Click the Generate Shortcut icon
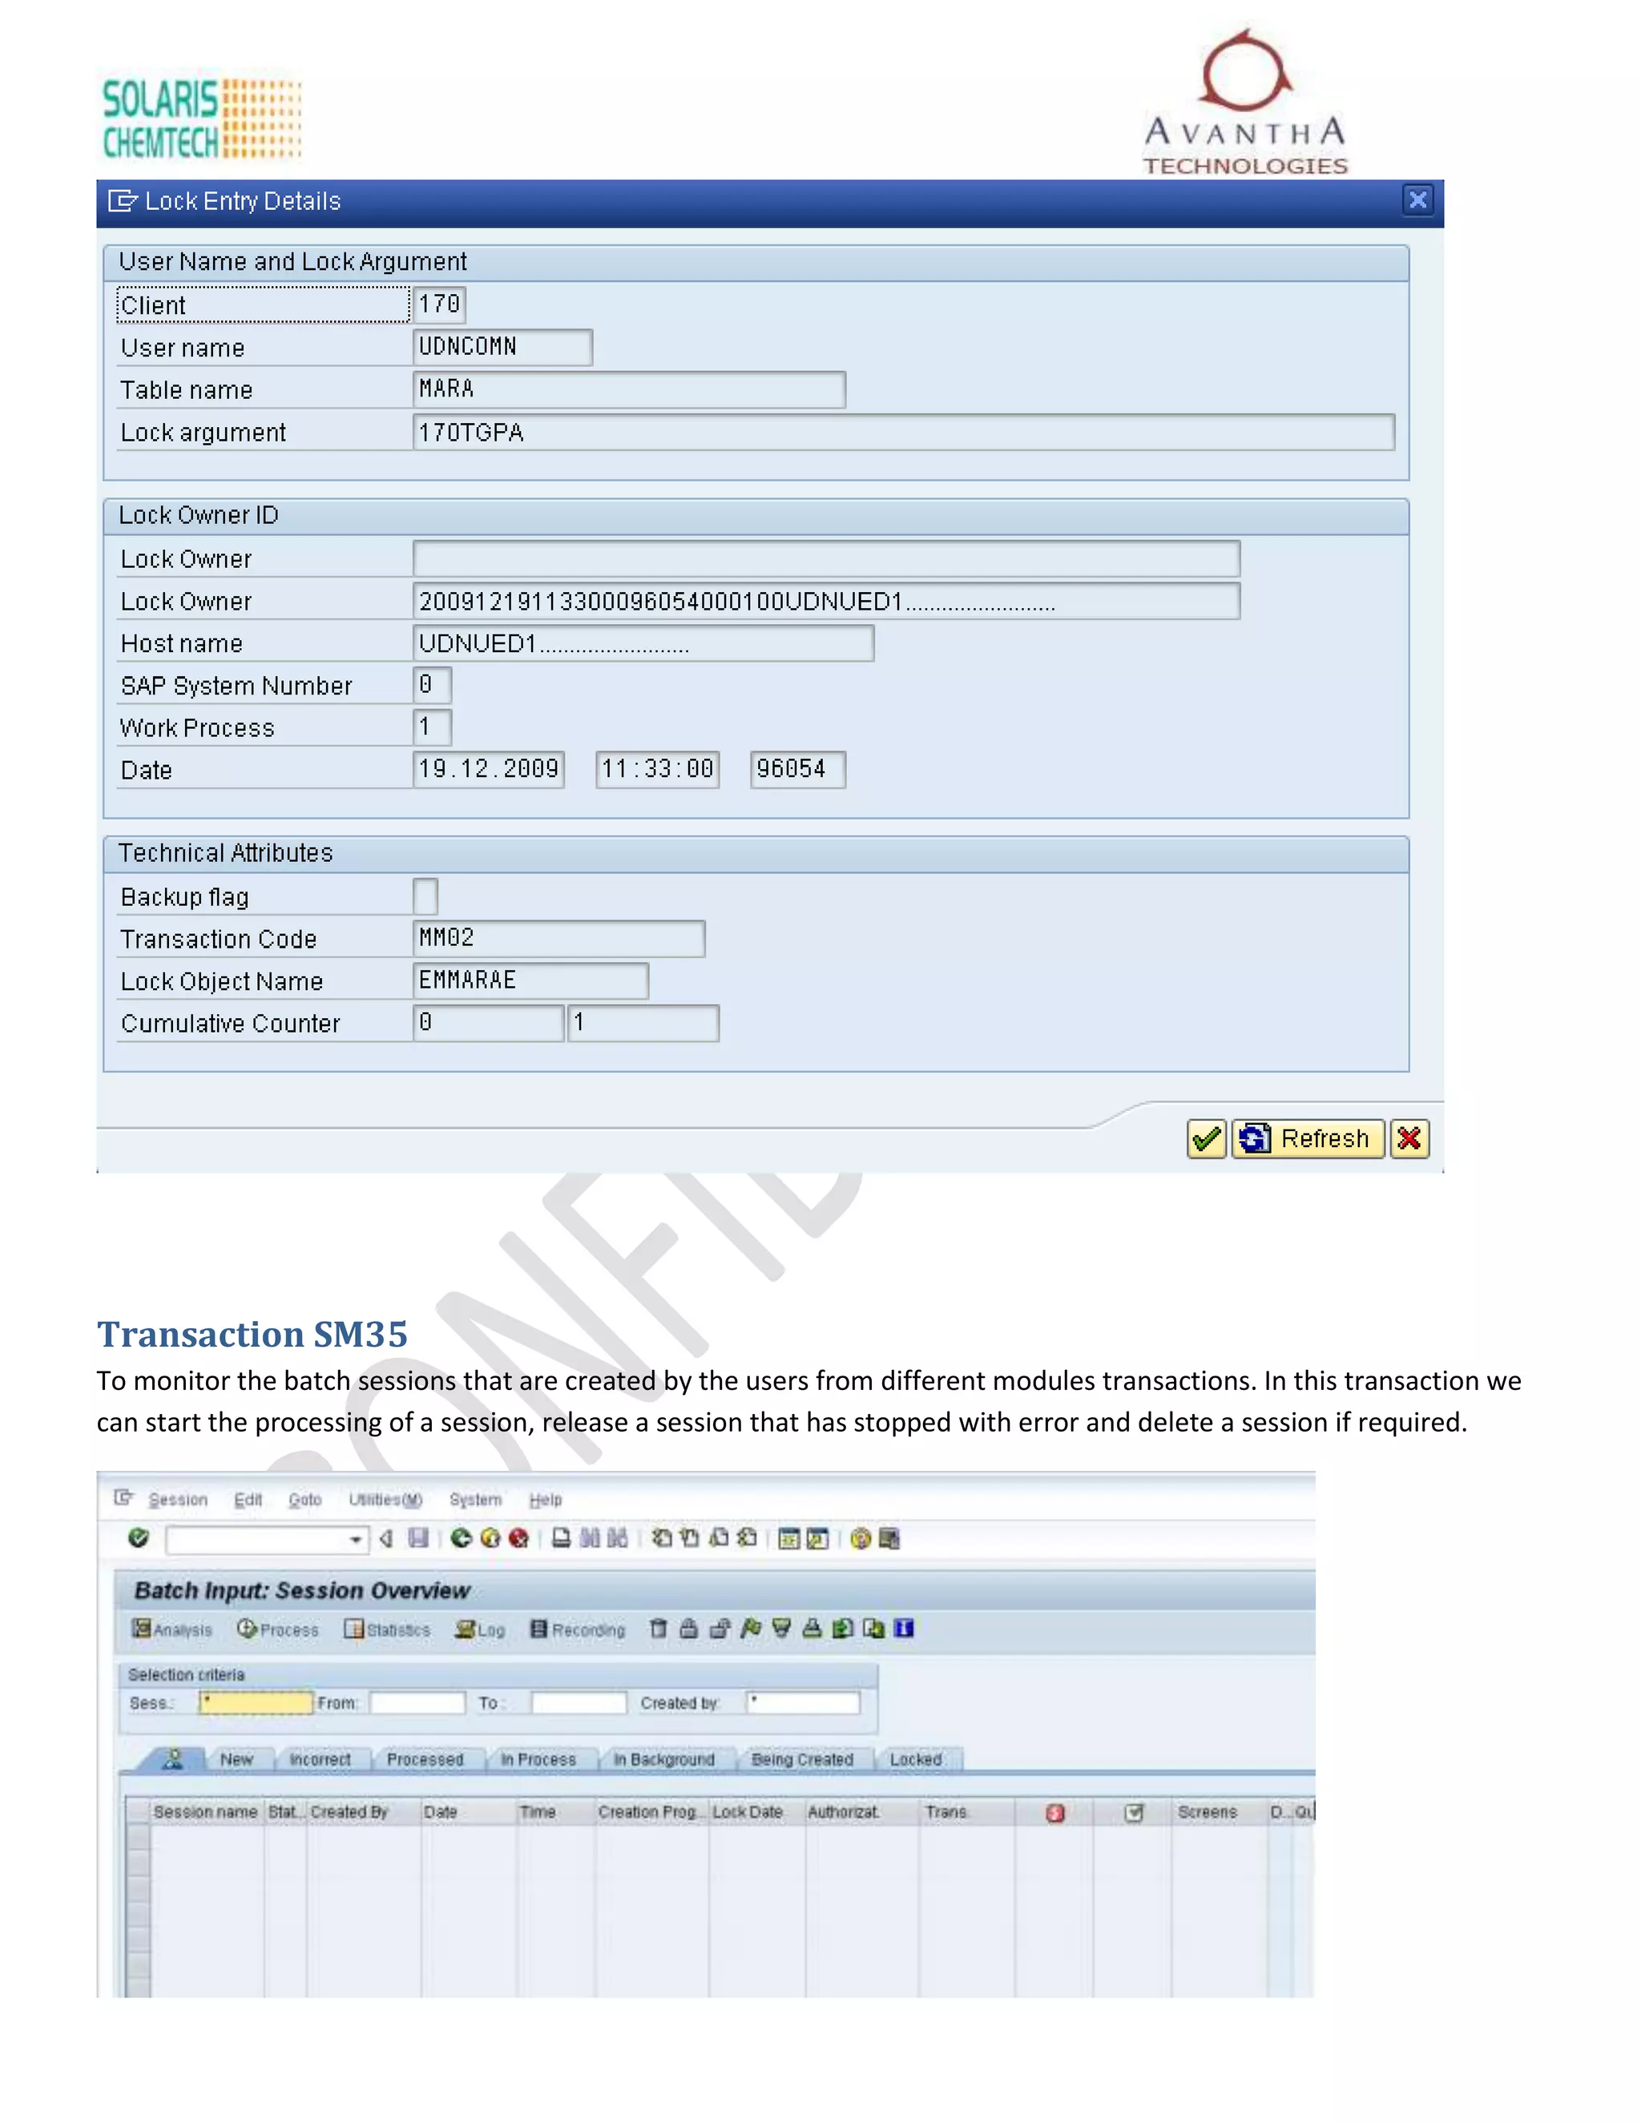1641x2123 pixels. pyautogui.click(x=817, y=1539)
